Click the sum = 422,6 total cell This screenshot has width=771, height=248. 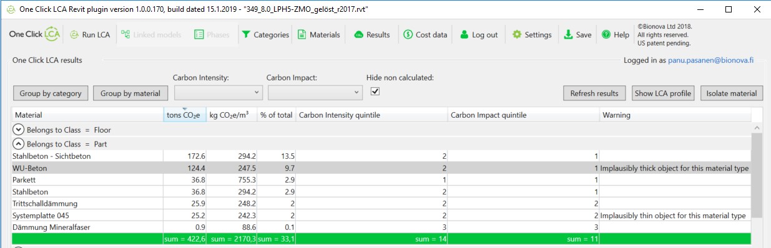click(x=185, y=239)
